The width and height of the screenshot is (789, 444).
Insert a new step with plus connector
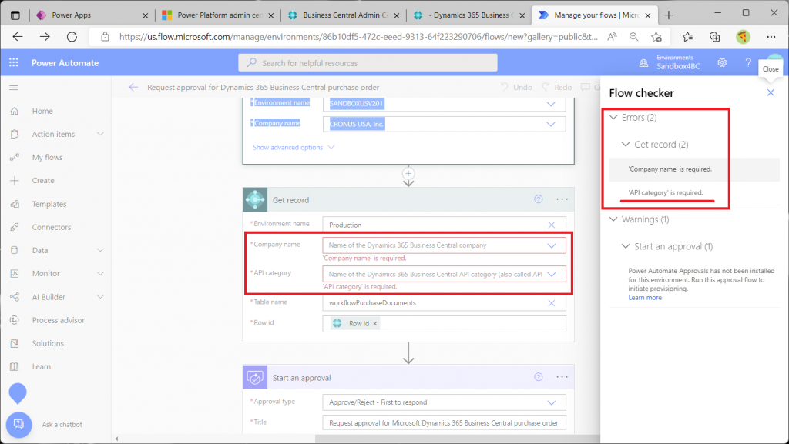coord(408,173)
